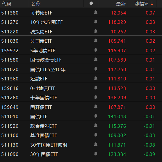
Task: Select code 511030
Action: (10, 41)
